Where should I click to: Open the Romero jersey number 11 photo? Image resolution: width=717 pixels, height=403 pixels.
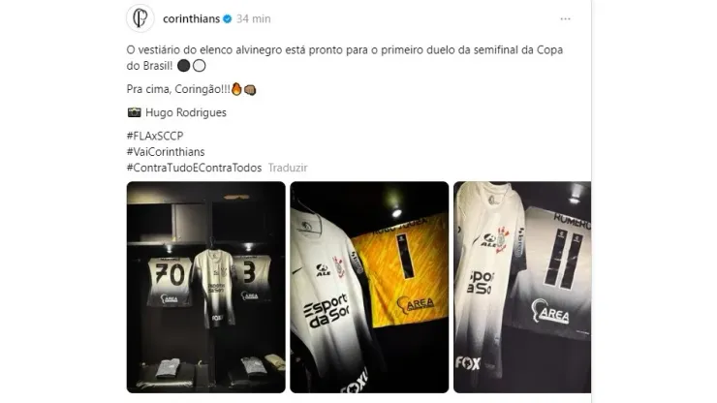coord(522,288)
